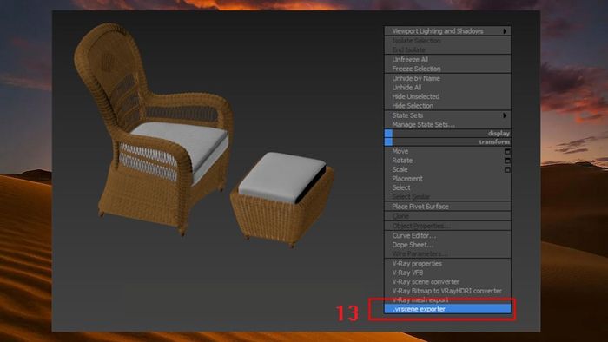608x342 pixels.
Task: Activate the Move transform command
Action: (400, 151)
